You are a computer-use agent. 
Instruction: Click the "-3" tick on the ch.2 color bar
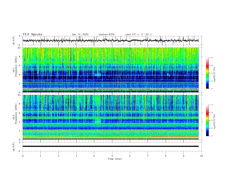[x=211, y=105]
